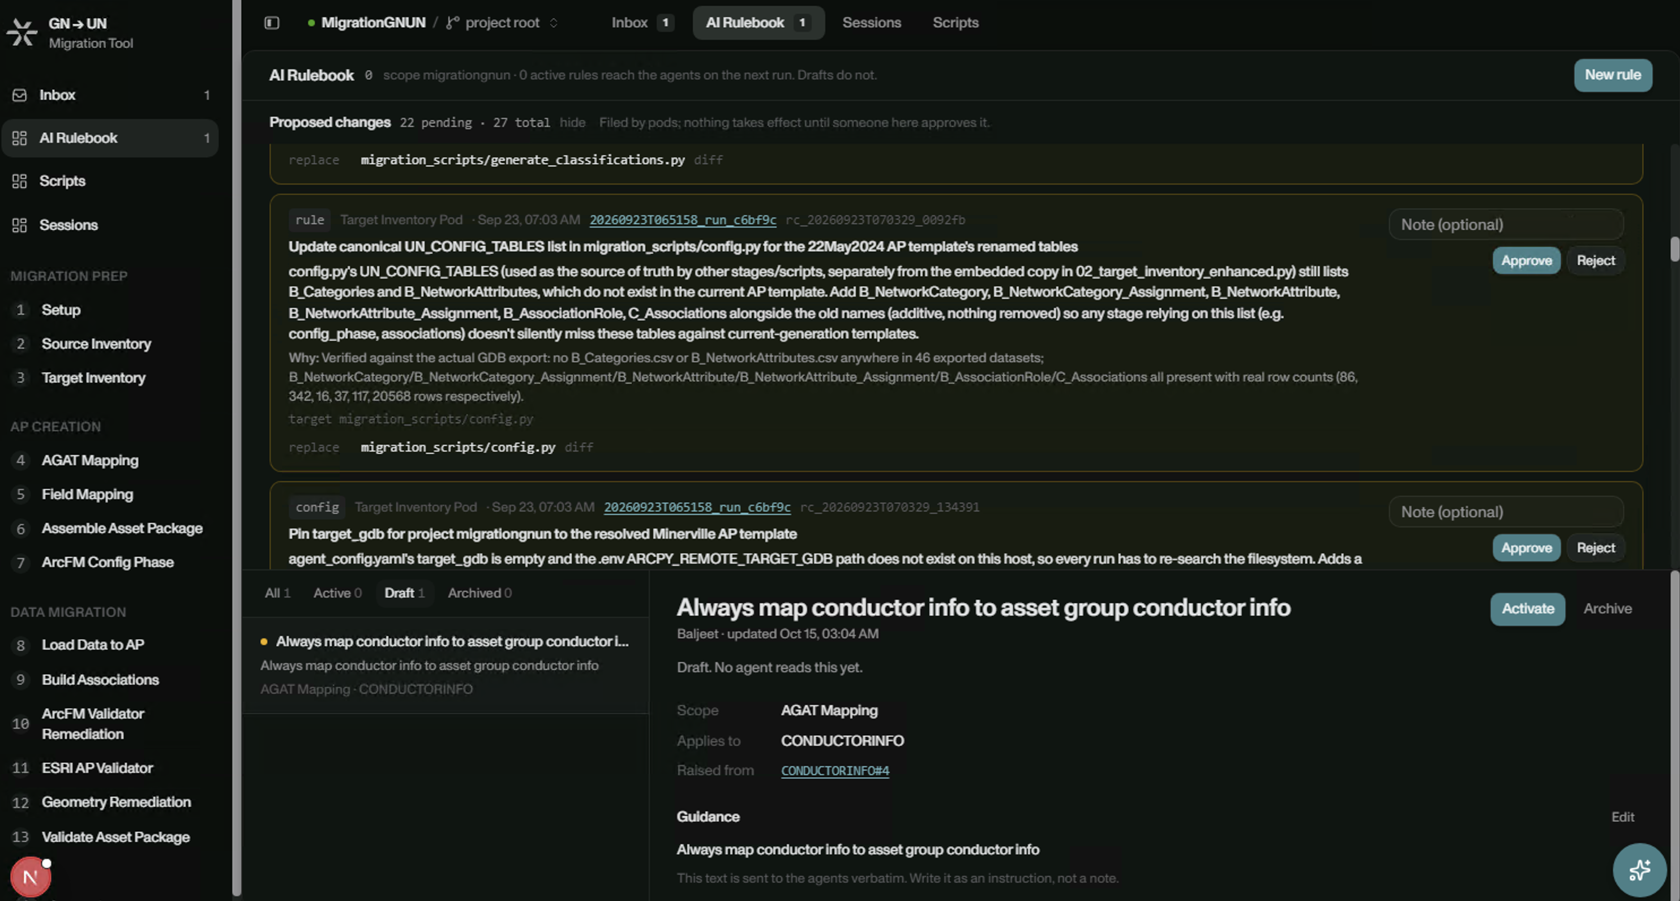Click the AI Rulebook grid icon in sidebar
Image resolution: width=1680 pixels, height=901 pixels.
click(20, 138)
